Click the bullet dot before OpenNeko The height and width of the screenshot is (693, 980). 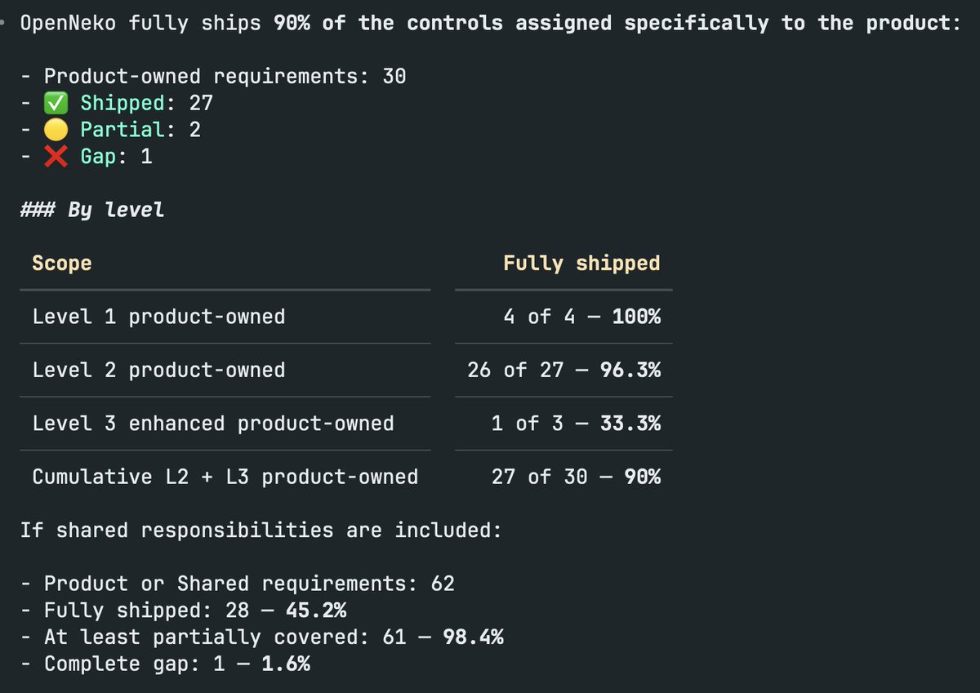coord(4,24)
